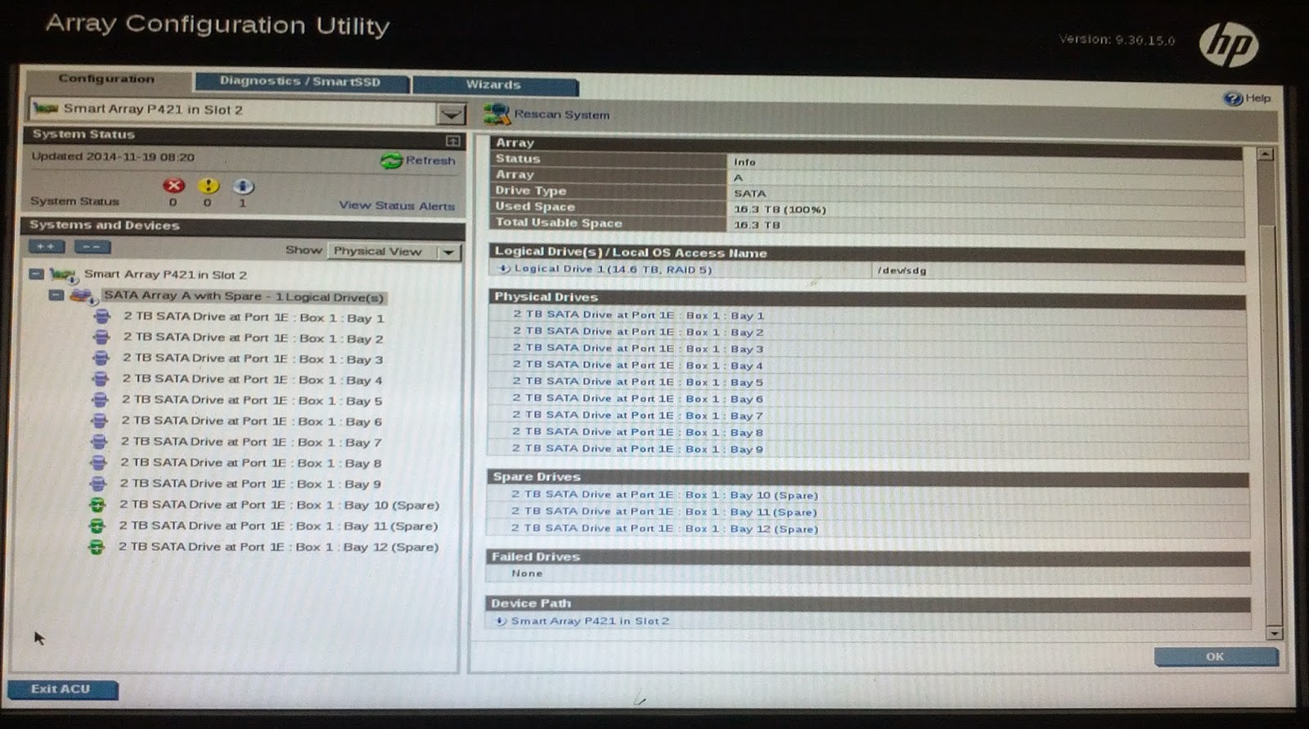Open Smart Array P421 device path link
The image size is (1309, 729).
coord(590,621)
